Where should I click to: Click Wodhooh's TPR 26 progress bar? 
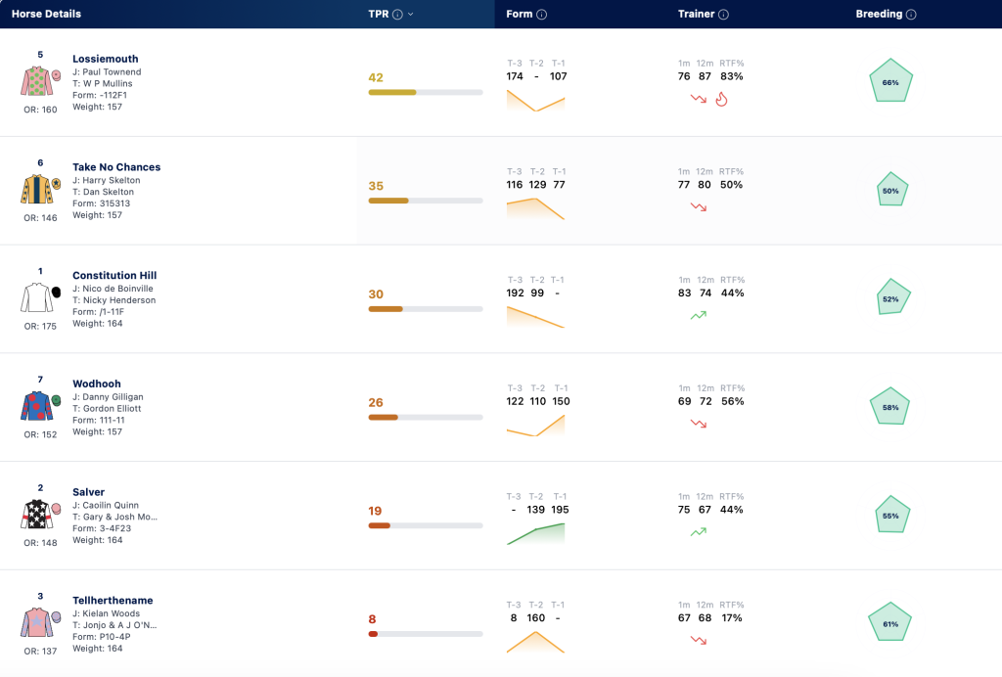[x=426, y=417]
